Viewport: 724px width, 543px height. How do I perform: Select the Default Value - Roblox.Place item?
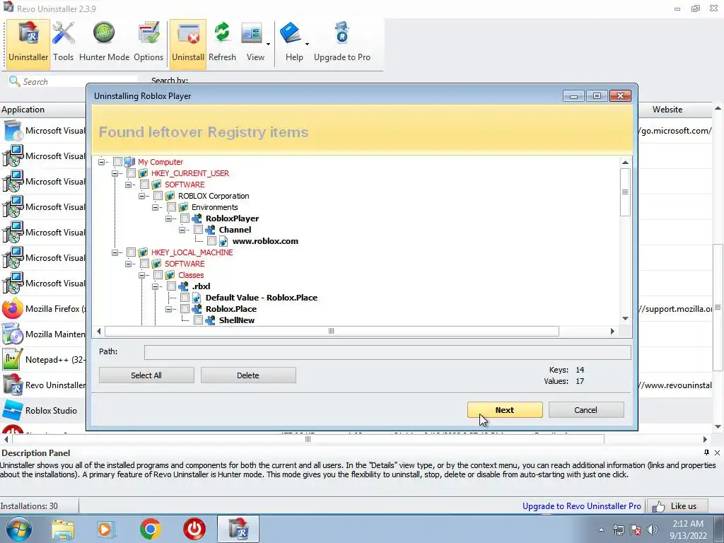[x=262, y=298]
